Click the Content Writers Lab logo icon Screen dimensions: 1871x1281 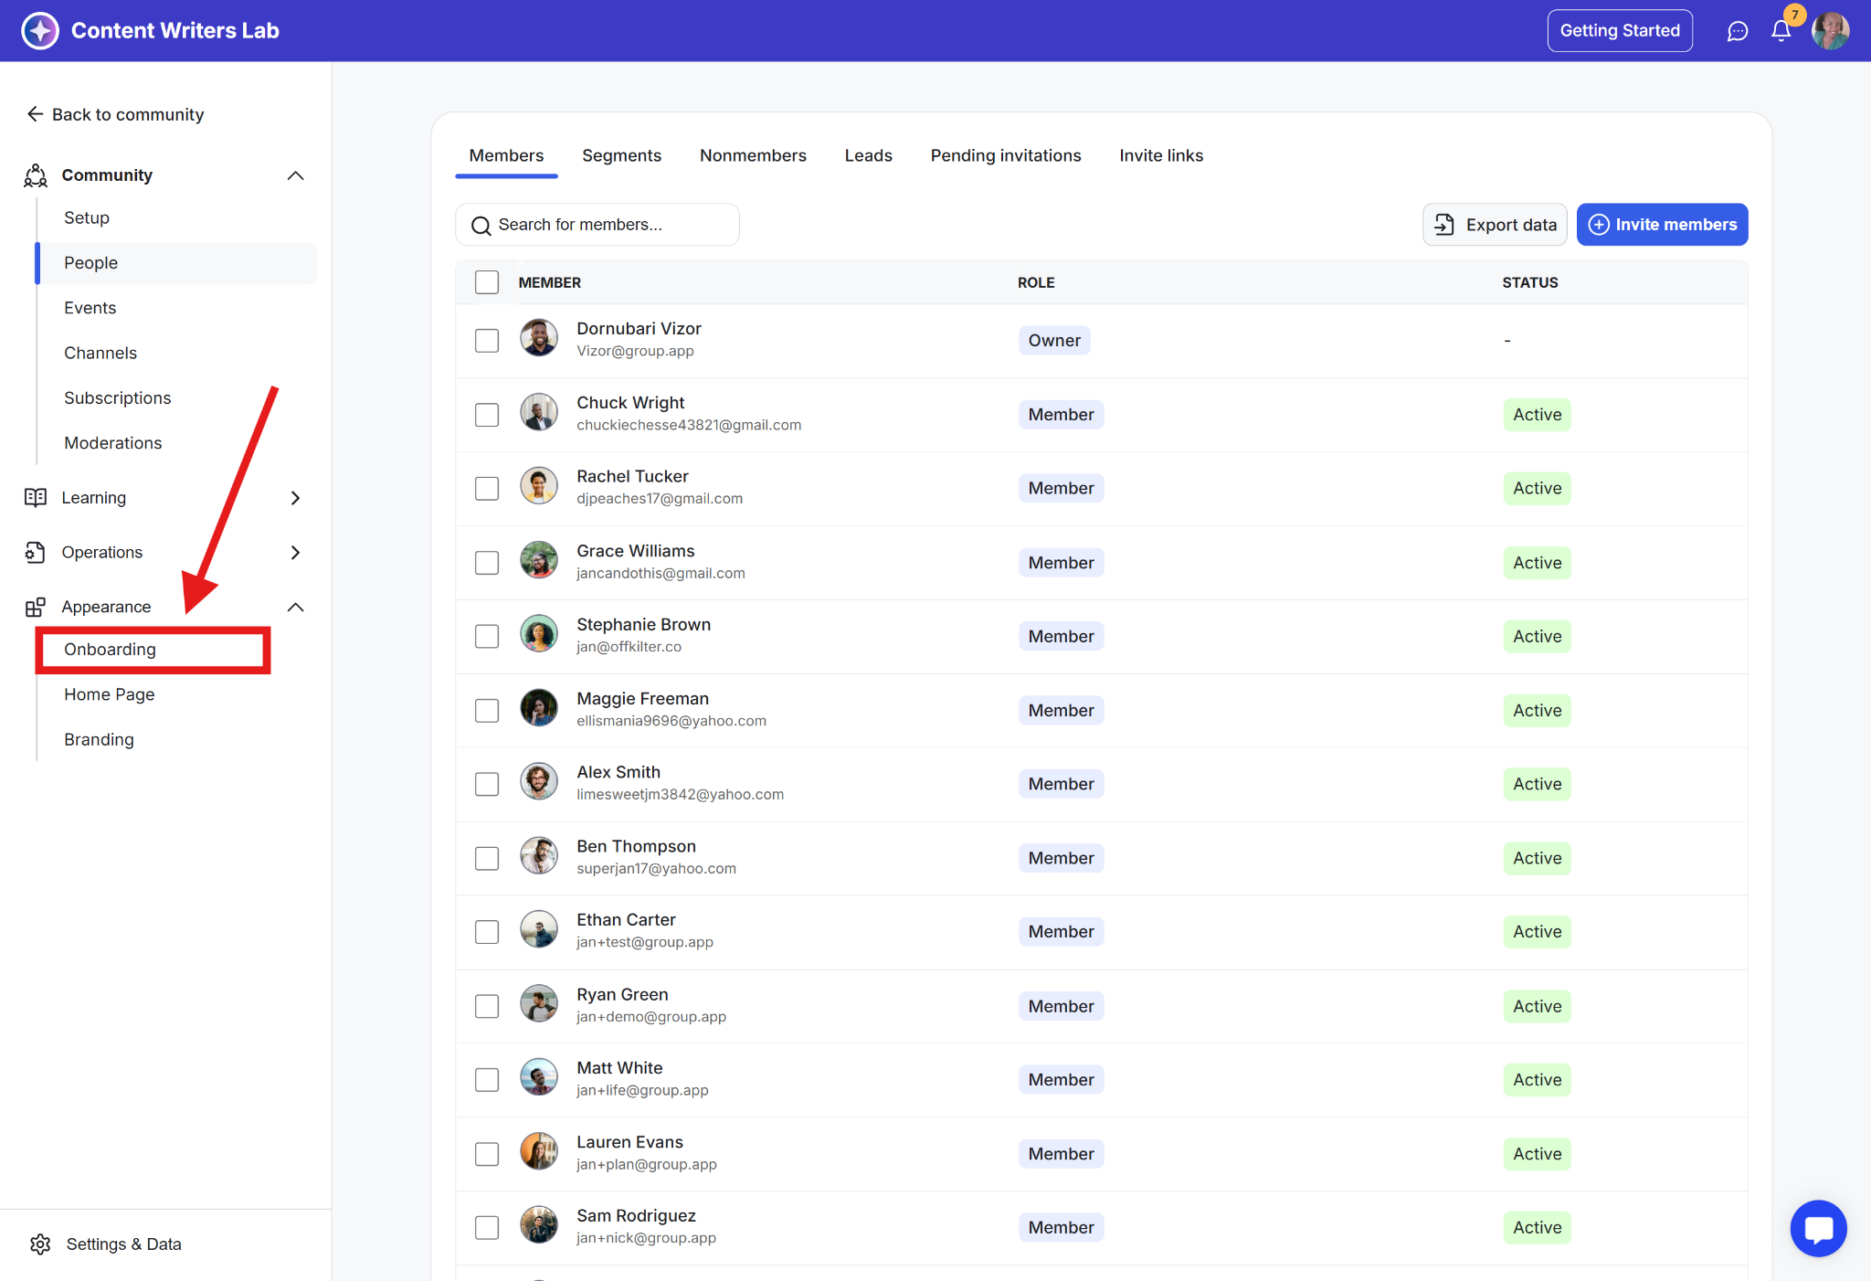click(x=40, y=31)
